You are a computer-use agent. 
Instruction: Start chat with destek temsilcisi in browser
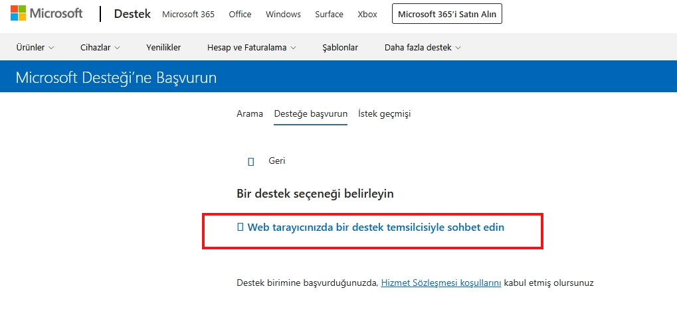coord(375,227)
